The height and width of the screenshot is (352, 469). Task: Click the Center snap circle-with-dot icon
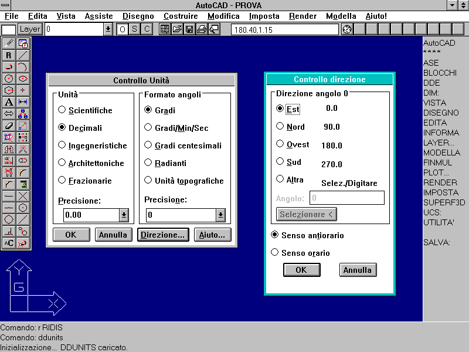tap(23, 208)
